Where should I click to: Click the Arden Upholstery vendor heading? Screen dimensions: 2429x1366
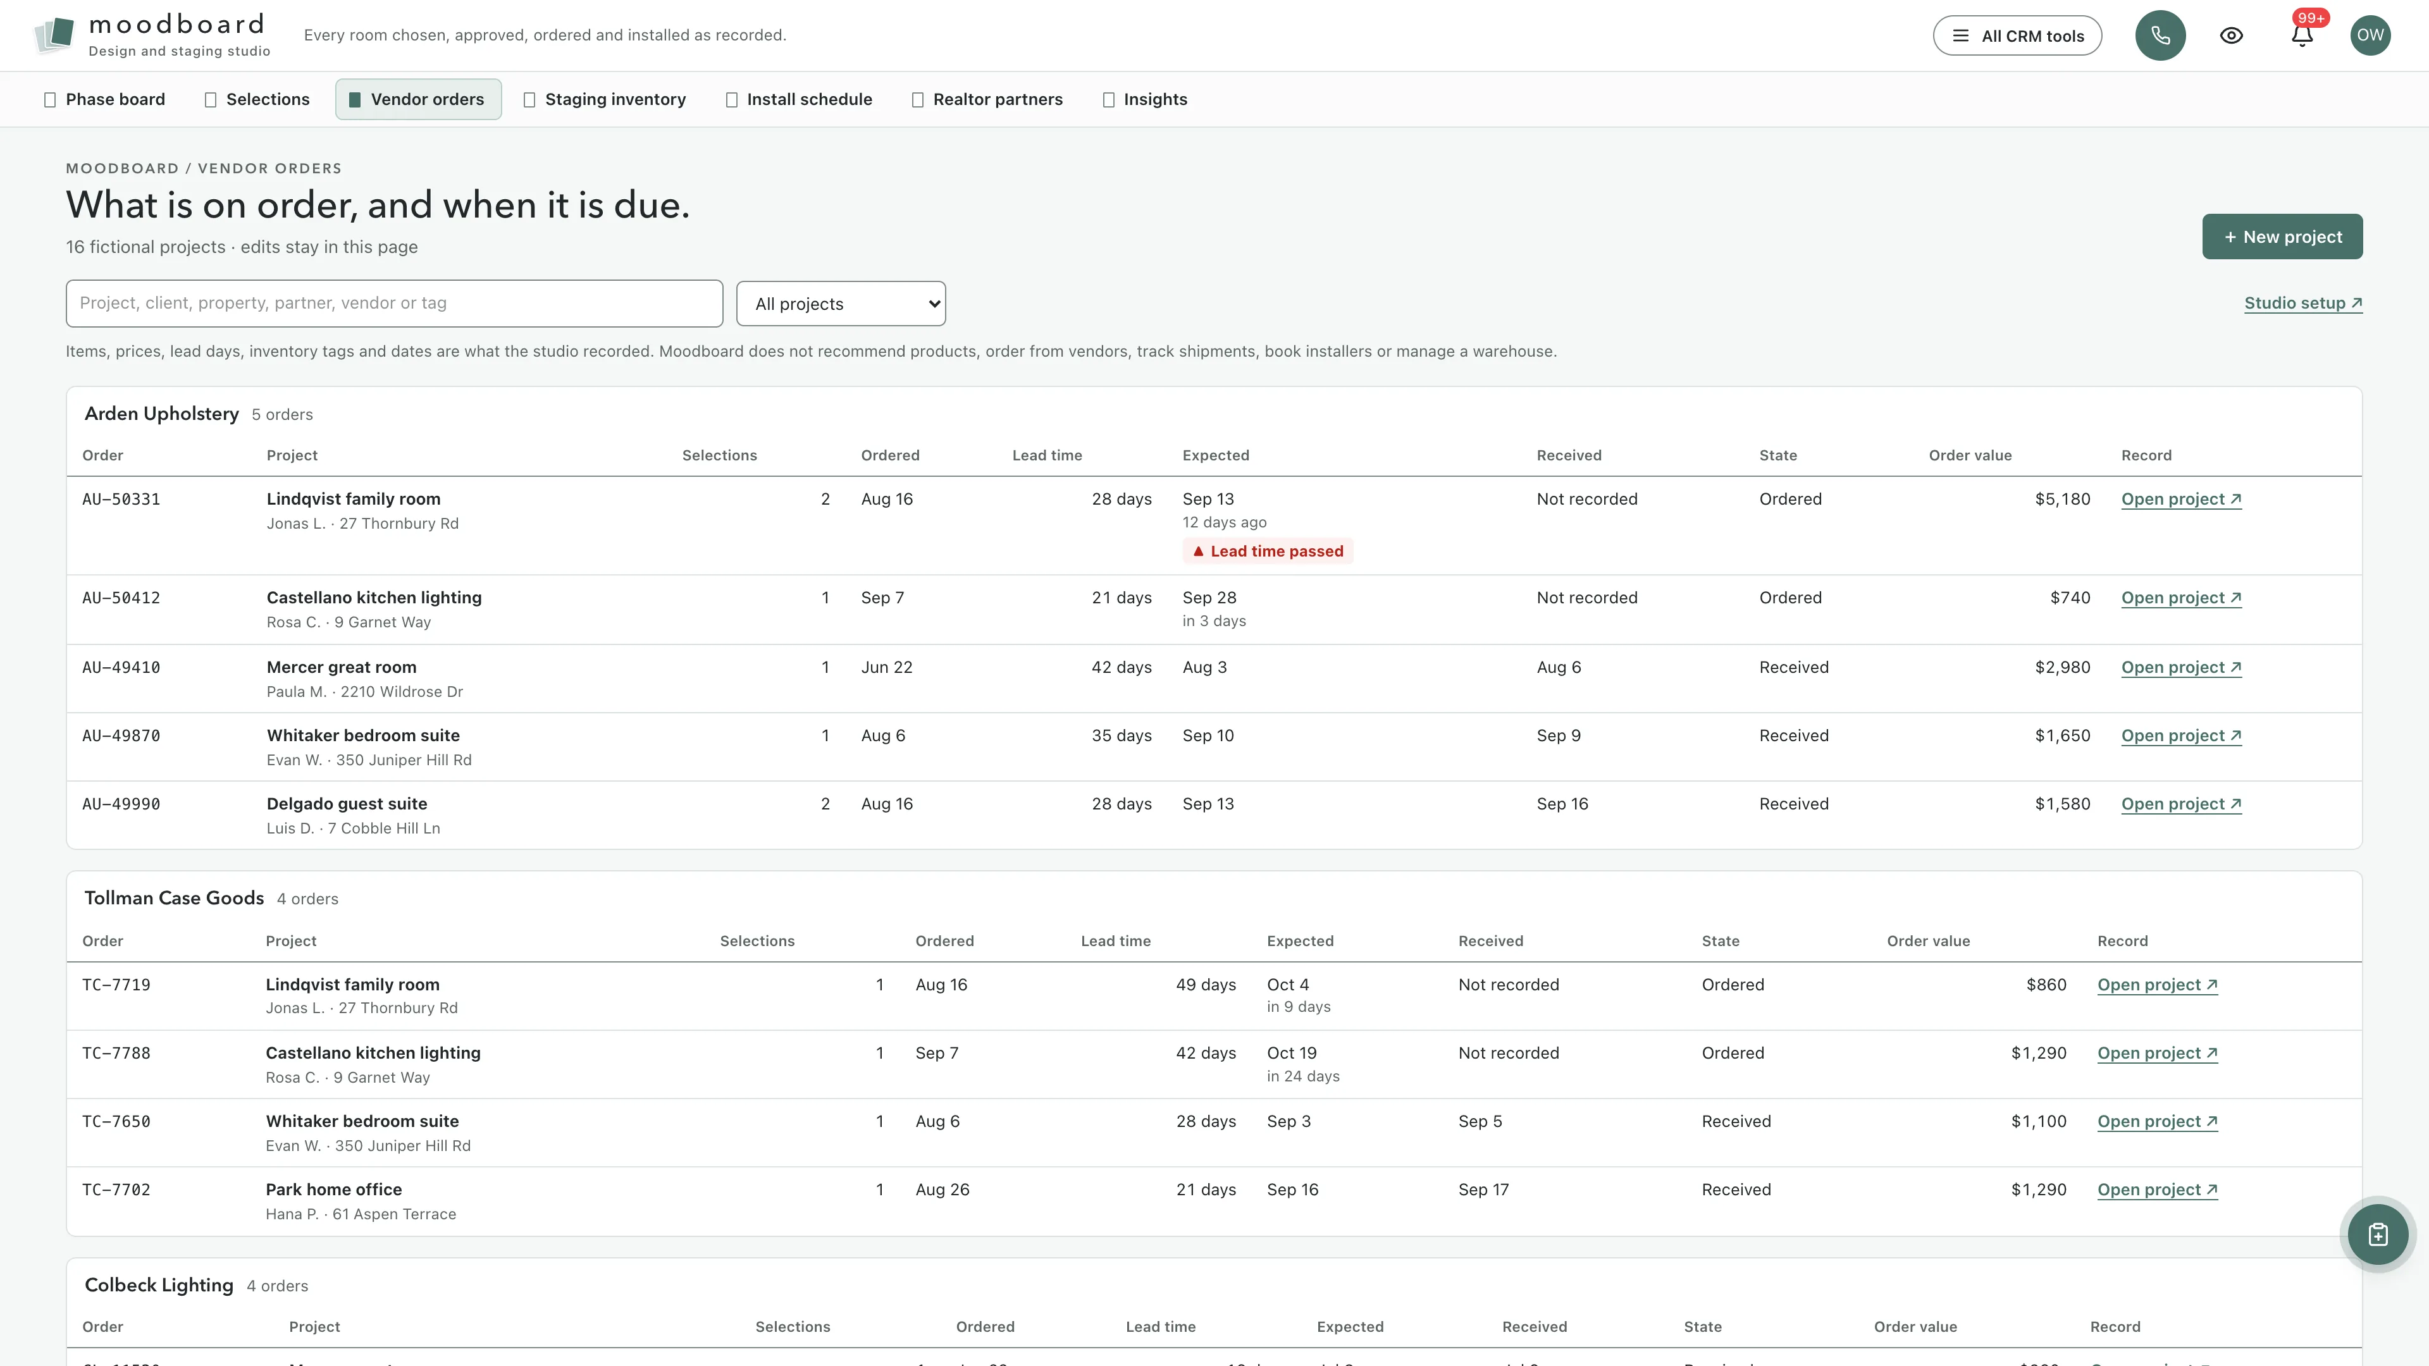tap(161, 414)
